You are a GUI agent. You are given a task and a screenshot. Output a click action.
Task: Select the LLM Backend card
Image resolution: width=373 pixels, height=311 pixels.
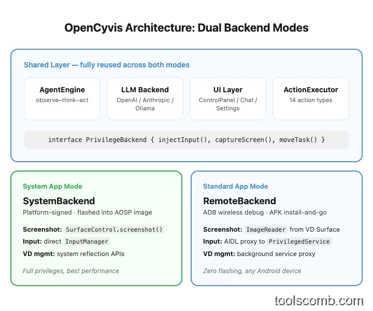click(145, 98)
